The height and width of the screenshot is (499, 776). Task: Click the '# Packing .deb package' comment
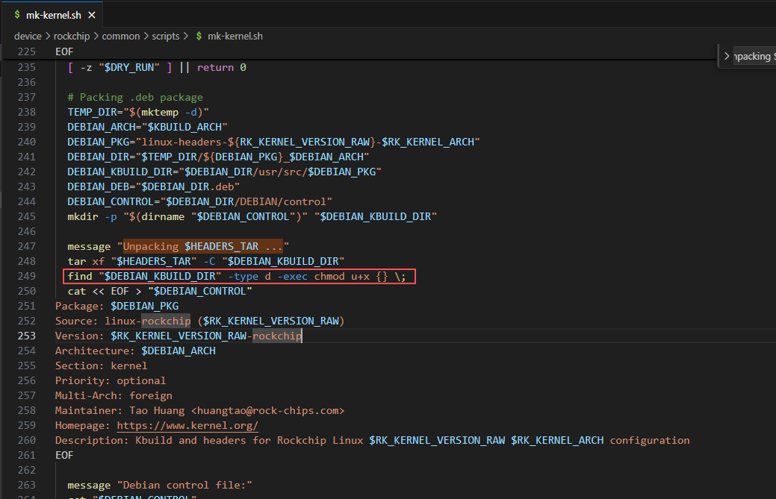135,97
